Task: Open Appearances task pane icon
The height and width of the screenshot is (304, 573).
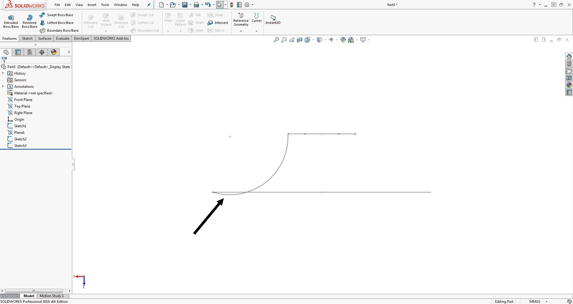Action: tap(569, 85)
